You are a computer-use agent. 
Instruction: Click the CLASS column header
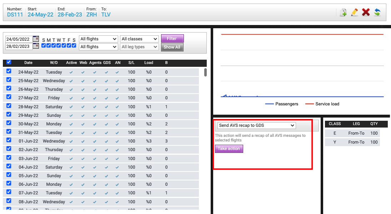335,124
